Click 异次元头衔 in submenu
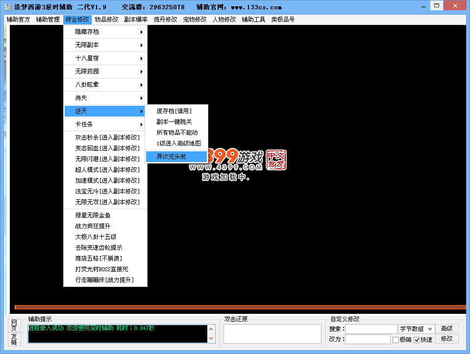 pos(176,156)
